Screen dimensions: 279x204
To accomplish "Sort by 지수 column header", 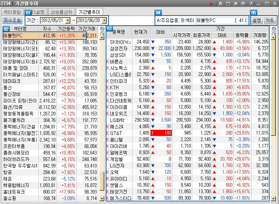I will 47,29.
